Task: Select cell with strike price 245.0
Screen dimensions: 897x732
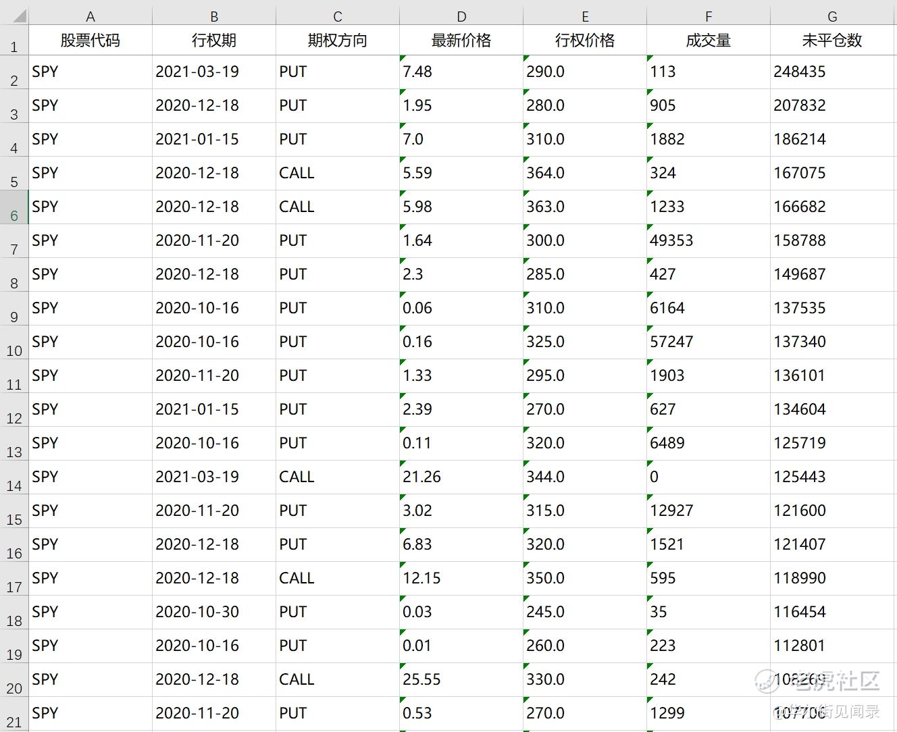Action: coord(585,612)
